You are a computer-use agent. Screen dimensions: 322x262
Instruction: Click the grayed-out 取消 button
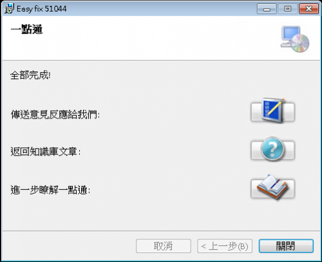[164, 246]
